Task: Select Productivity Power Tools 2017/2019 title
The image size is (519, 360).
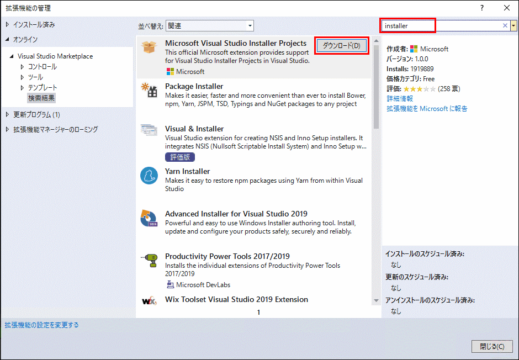Action: click(227, 256)
